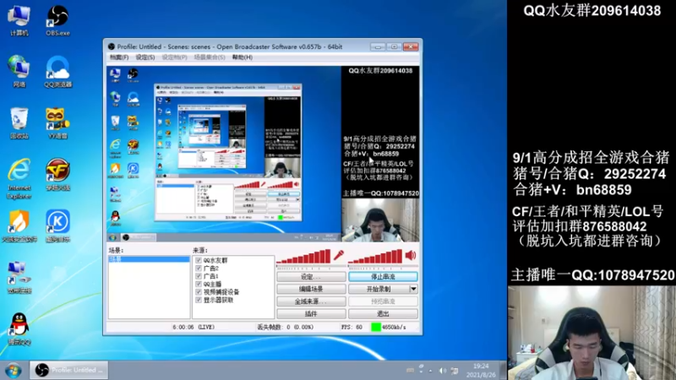Activate OBS Profile: Untitled taskbar button
This screenshot has width=676, height=380.
pos(69,370)
